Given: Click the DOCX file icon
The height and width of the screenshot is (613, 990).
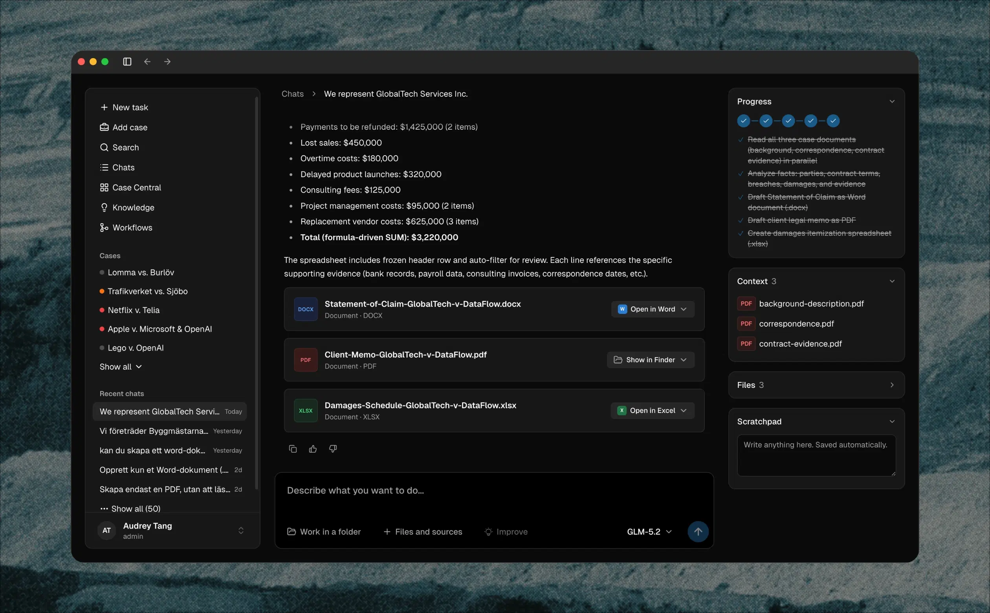Looking at the screenshot, I should pyautogui.click(x=306, y=309).
